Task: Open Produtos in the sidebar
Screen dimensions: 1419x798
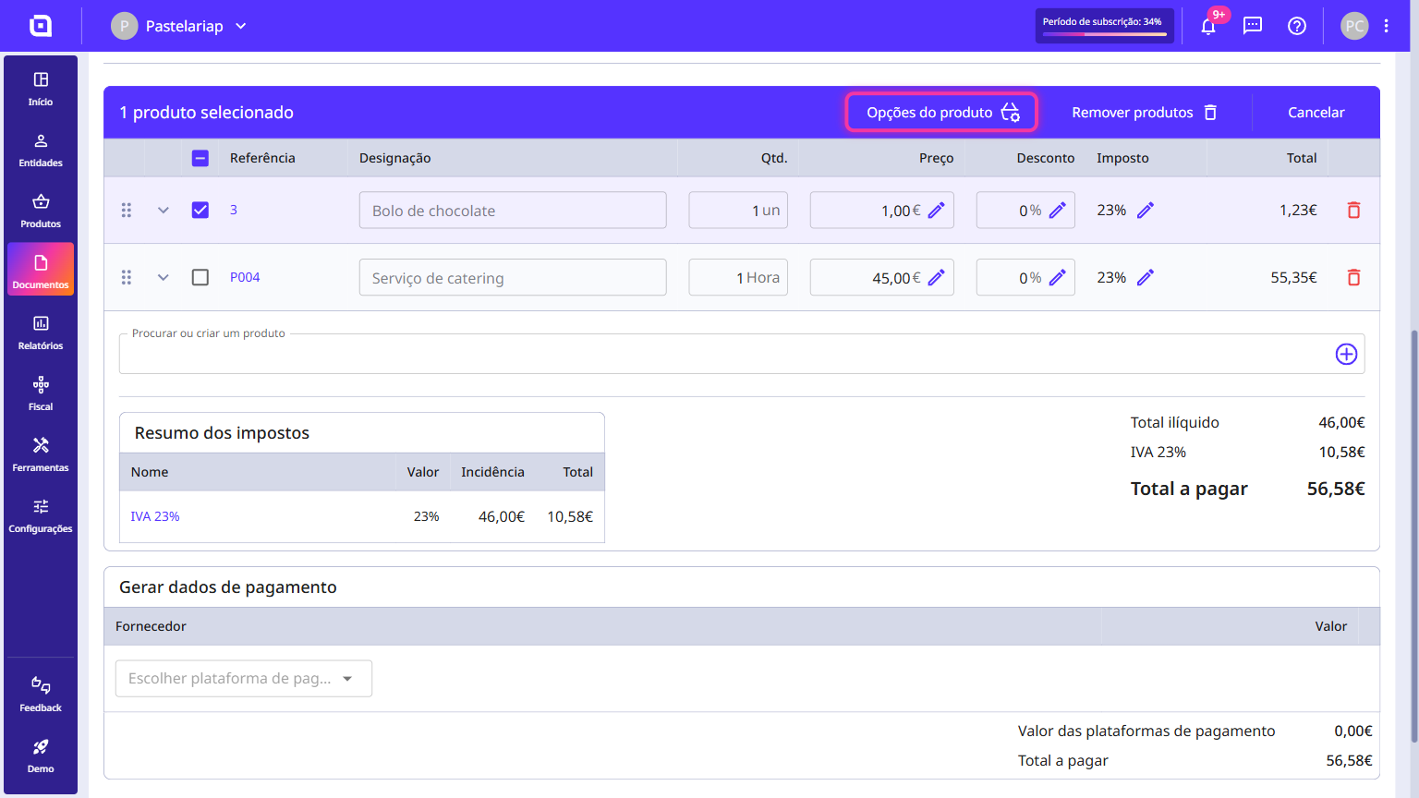Action: [x=41, y=212]
